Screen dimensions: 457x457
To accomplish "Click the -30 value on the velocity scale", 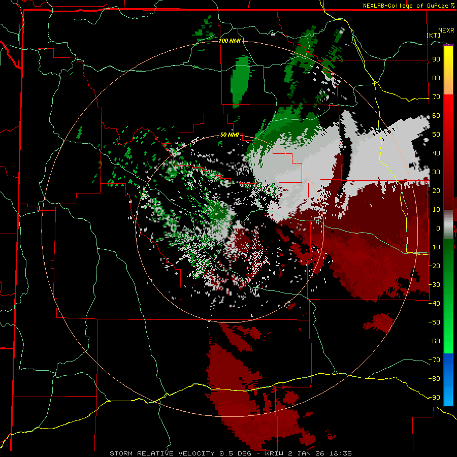I will pos(434,285).
